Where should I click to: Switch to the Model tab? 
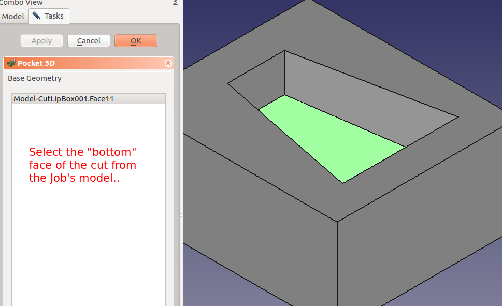(x=13, y=16)
